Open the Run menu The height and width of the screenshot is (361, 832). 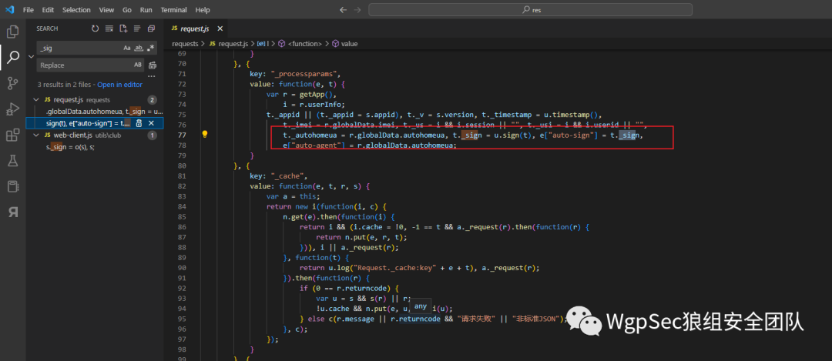pos(146,10)
